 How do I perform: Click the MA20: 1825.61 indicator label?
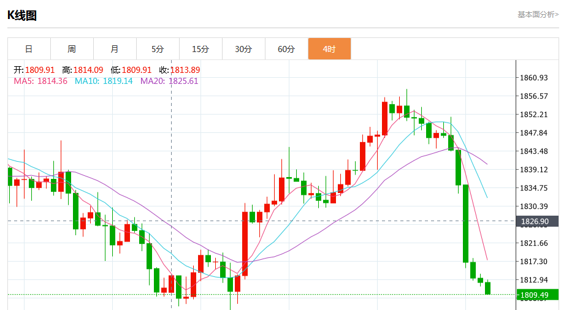pos(169,81)
